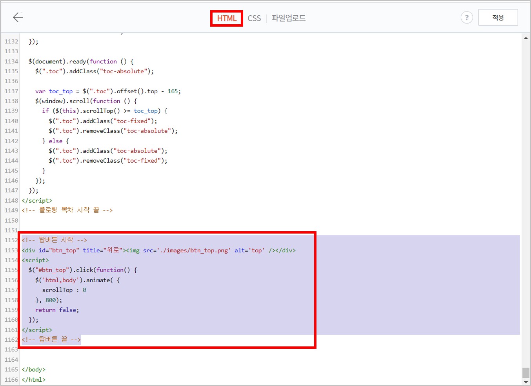Click the removeClass("toc-absolute") line 1141

point(113,131)
